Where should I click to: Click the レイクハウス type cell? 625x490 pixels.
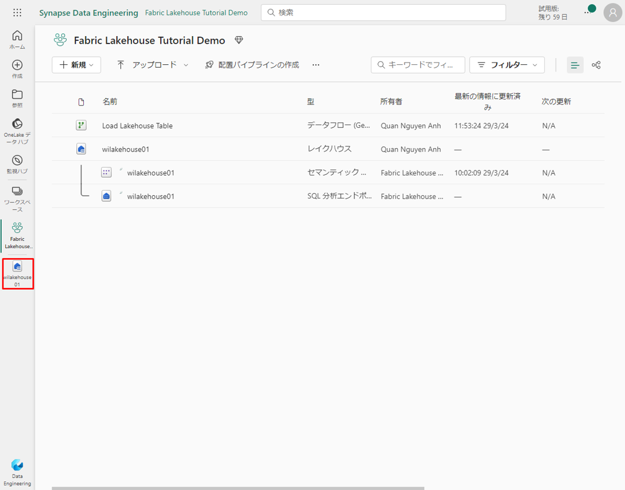[329, 149]
